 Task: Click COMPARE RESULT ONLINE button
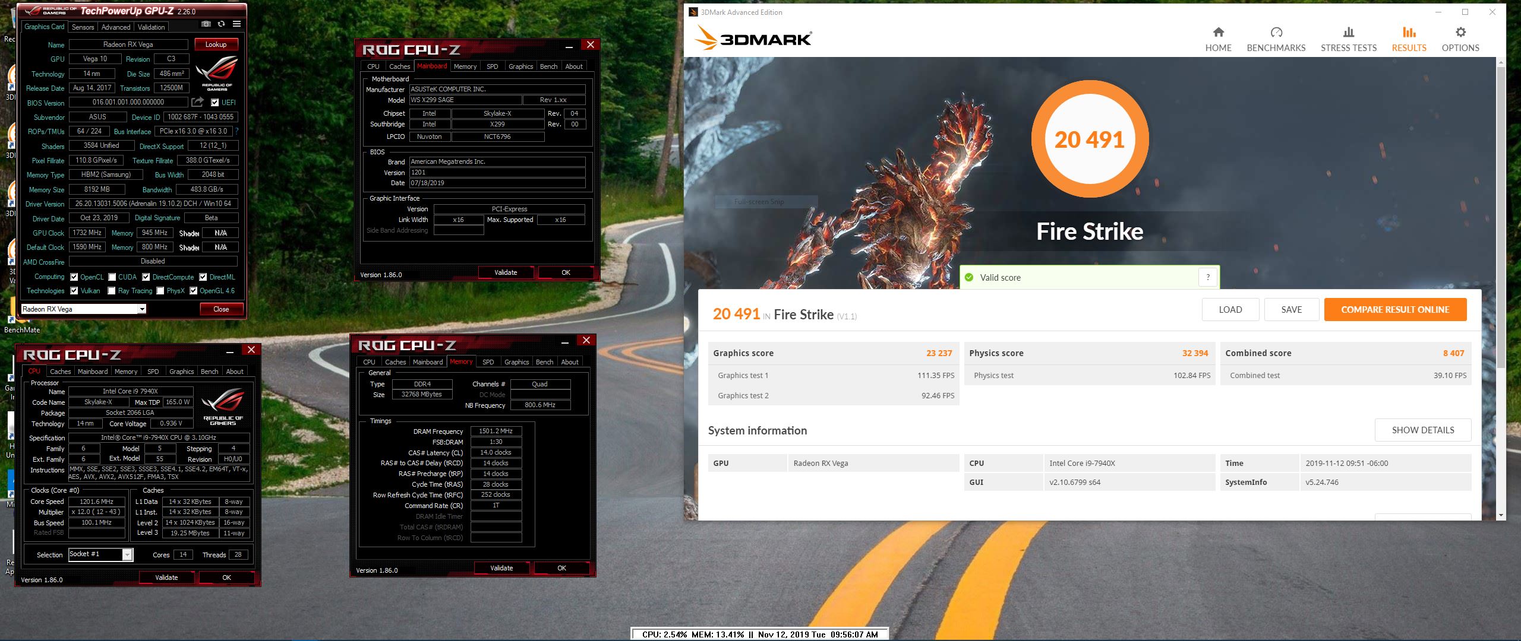pos(1395,310)
